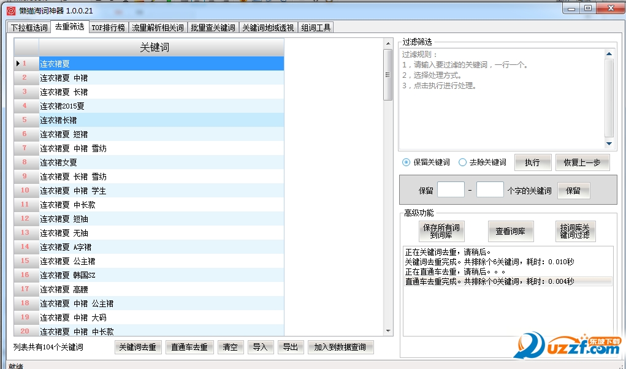Click log line 正在关键词去重
The height and width of the screenshot is (369, 626).
[x=448, y=252]
